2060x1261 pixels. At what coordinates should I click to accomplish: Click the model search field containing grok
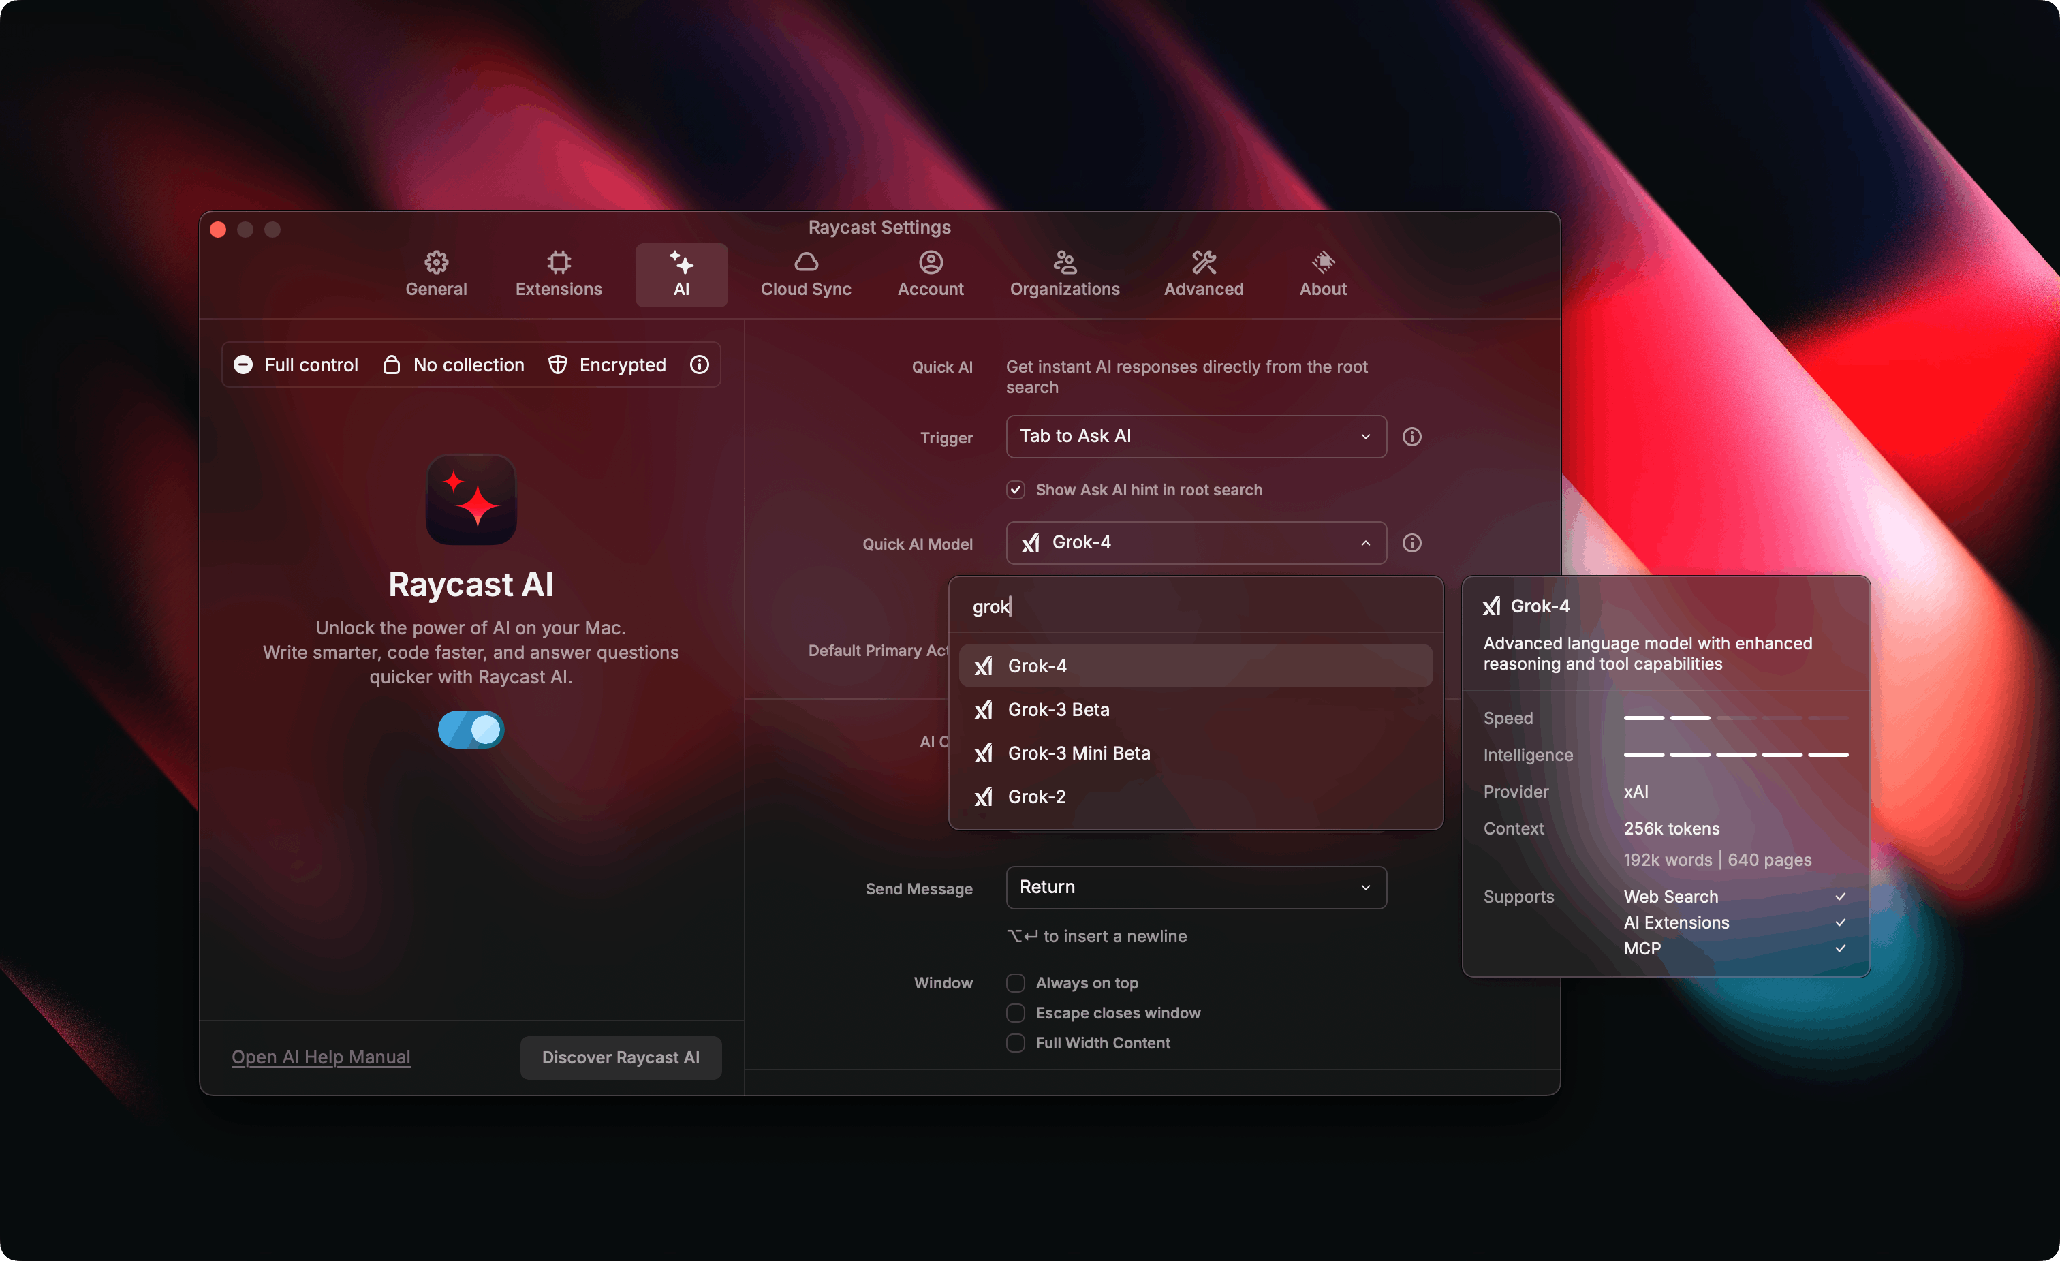pos(1196,606)
